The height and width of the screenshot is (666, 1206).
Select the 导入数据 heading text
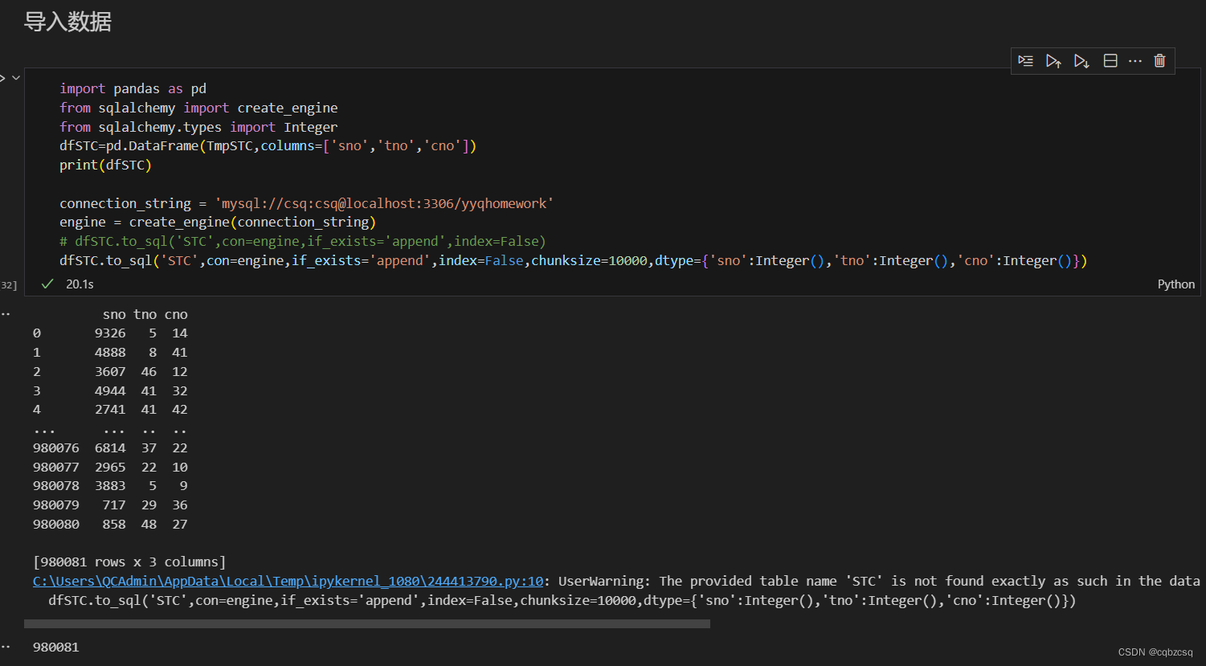(x=67, y=22)
